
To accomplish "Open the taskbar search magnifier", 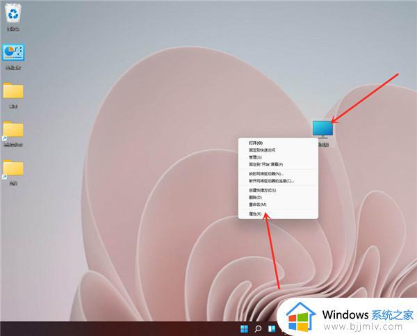I will [x=258, y=329].
